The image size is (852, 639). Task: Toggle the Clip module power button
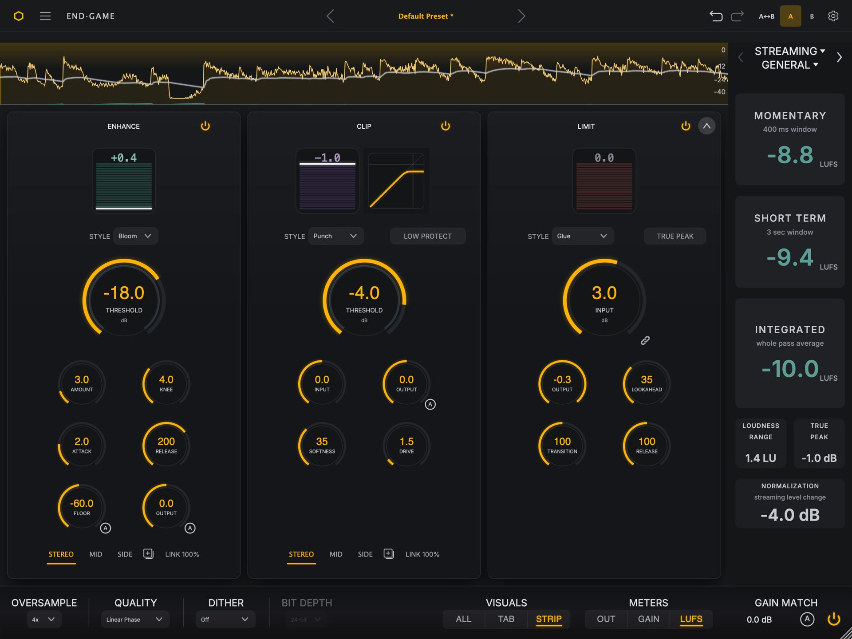(x=446, y=126)
